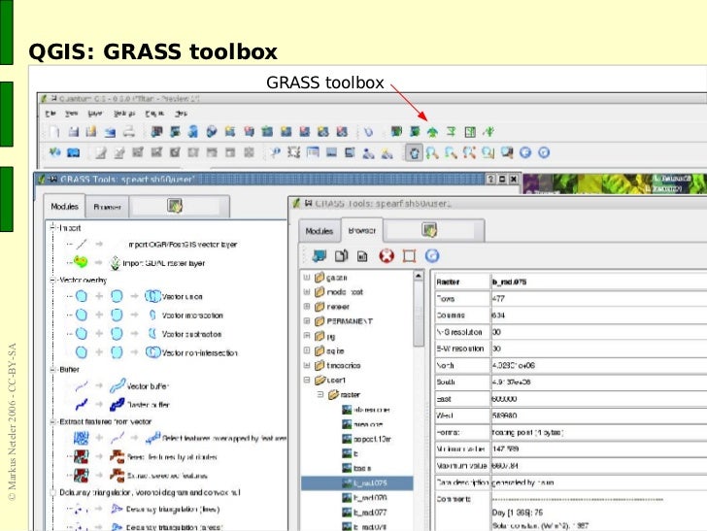Click the blue Zoom Last arrow icon

tap(525, 152)
